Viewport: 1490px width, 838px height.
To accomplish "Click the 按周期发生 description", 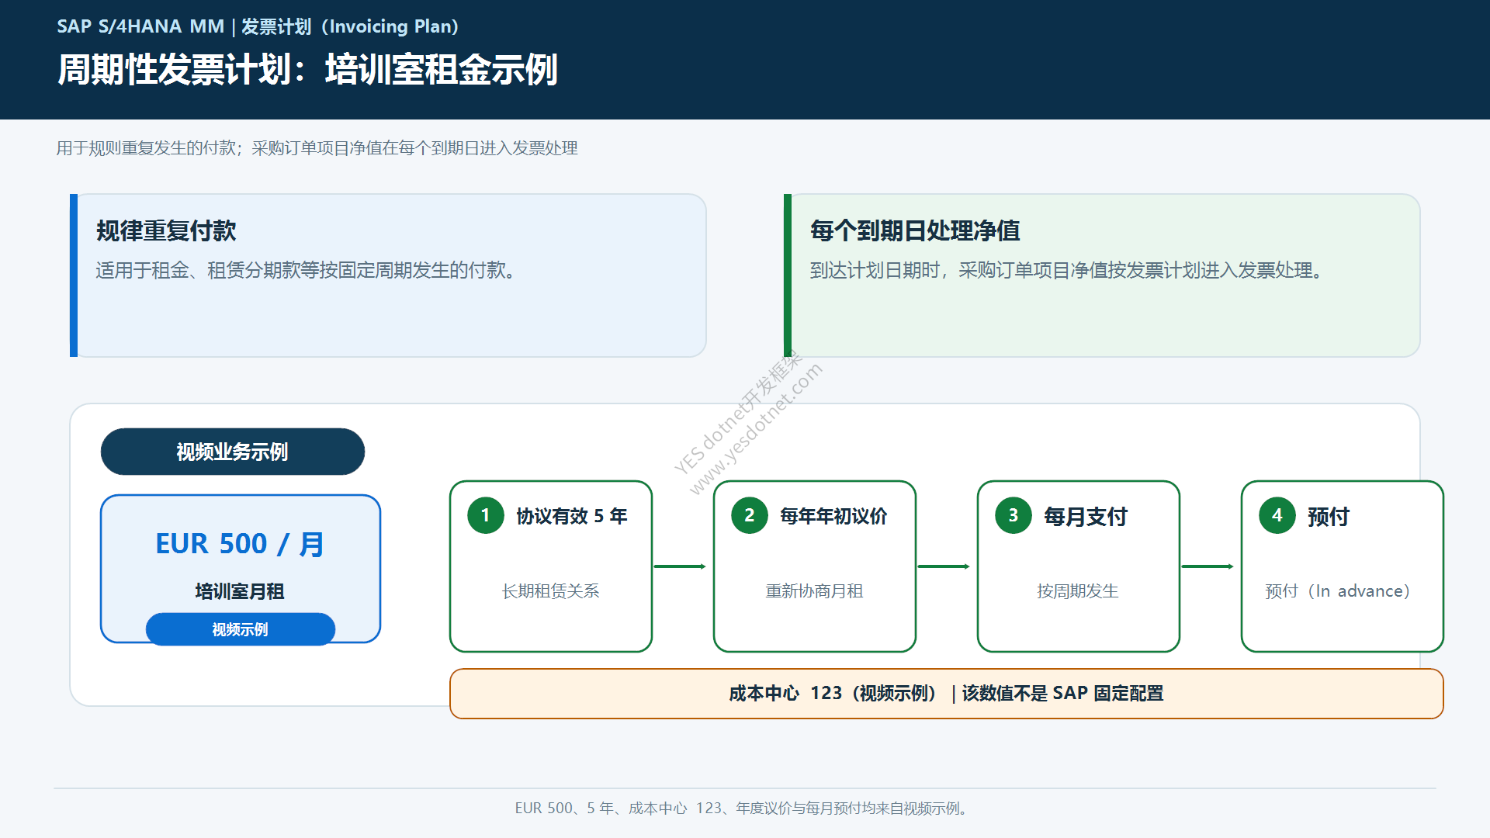I will [x=1078, y=591].
